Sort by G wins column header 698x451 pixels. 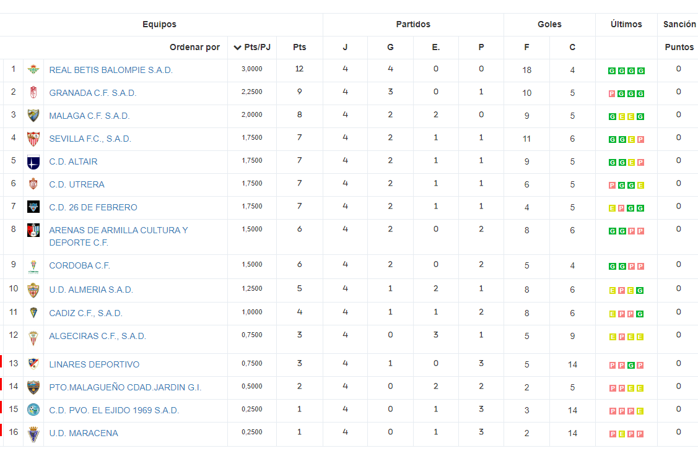point(390,47)
